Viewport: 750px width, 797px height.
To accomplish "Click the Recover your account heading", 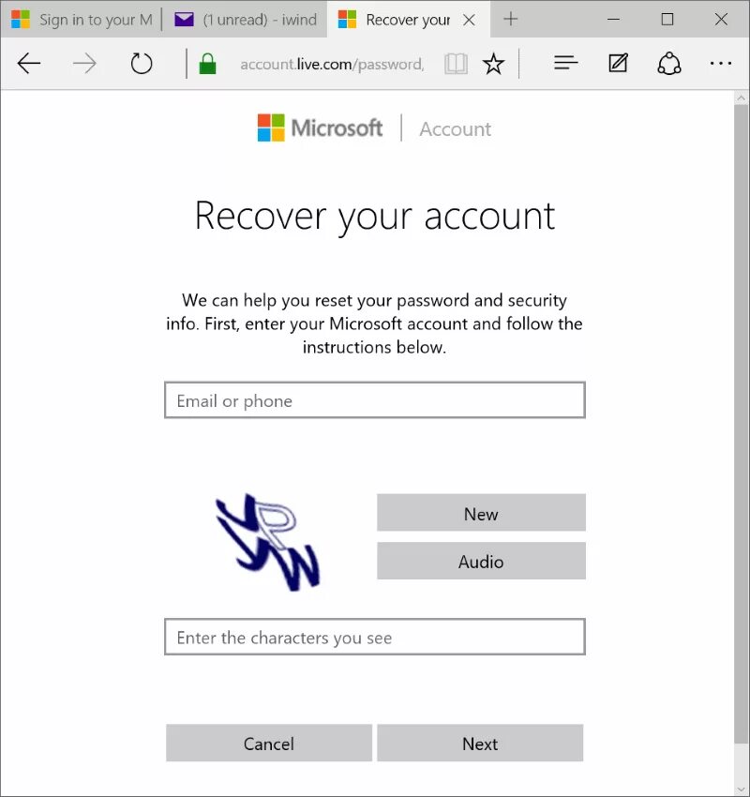I will [375, 217].
